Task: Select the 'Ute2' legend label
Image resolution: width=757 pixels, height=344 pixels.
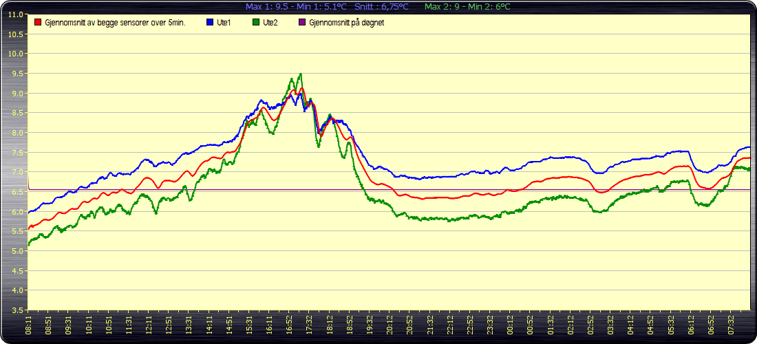Action: [270, 22]
